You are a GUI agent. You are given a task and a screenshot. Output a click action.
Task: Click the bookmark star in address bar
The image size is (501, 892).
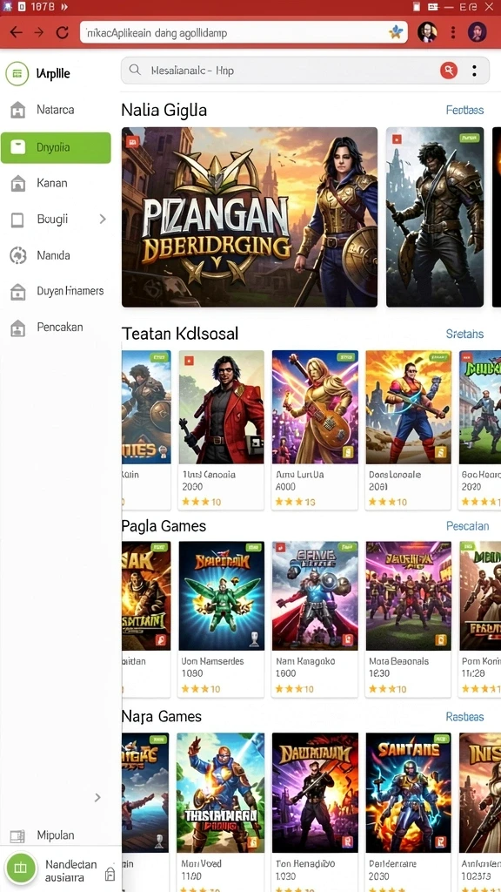coord(396,32)
